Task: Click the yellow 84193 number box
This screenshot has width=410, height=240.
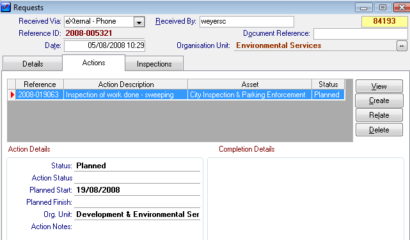Action: point(384,22)
